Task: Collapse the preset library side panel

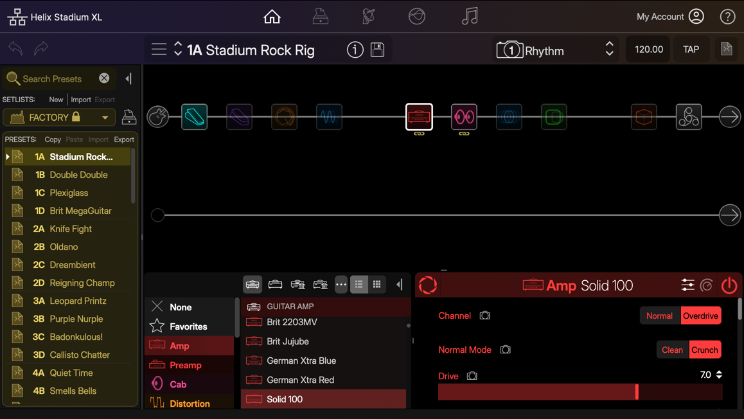Action: (128, 79)
